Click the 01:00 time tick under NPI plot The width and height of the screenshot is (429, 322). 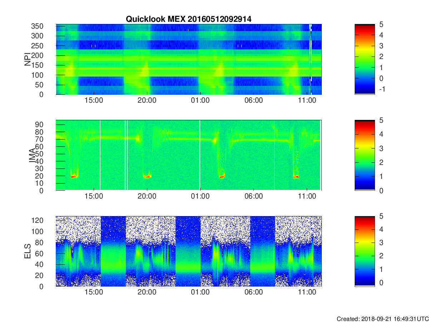200,101
